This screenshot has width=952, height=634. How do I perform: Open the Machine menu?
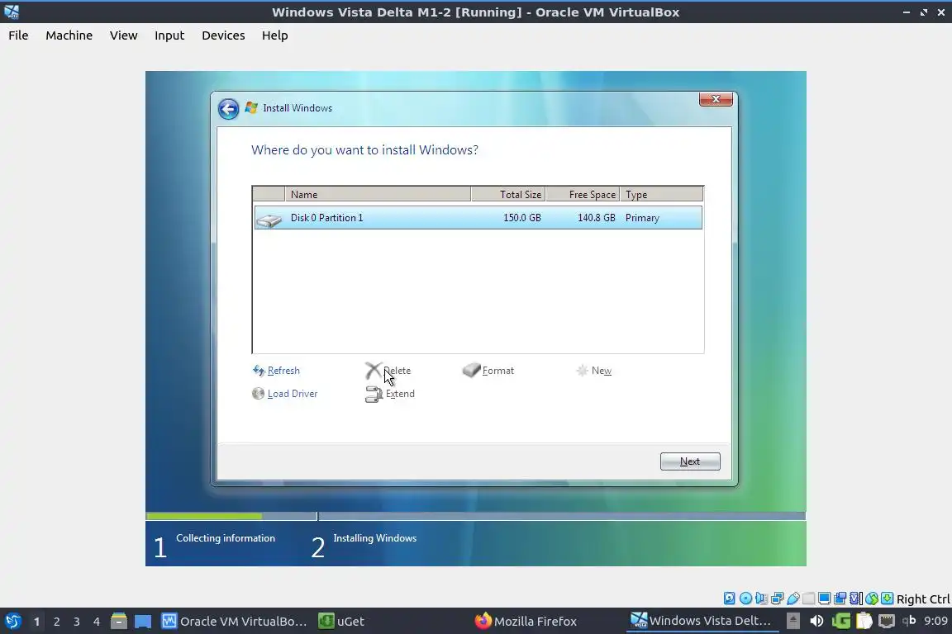coord(69,35)
